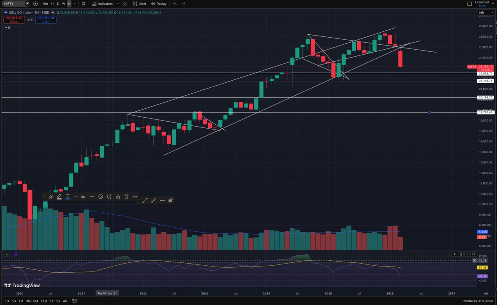Set date range to All

(65, 301)
